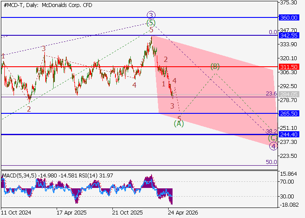The height and width of the screenshot is (218, 305).
Task: Select the blue 265.50 price label
Action: pos(289,114)
